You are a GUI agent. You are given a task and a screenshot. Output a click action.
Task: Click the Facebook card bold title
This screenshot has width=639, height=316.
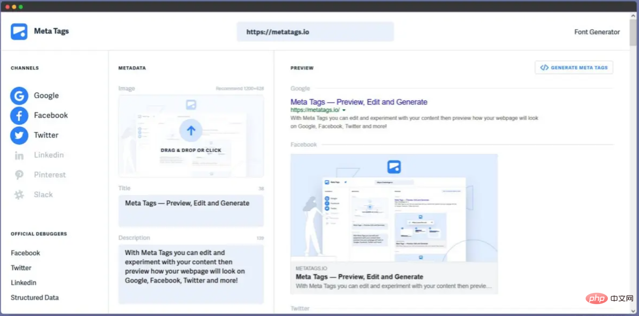point(360,277)
